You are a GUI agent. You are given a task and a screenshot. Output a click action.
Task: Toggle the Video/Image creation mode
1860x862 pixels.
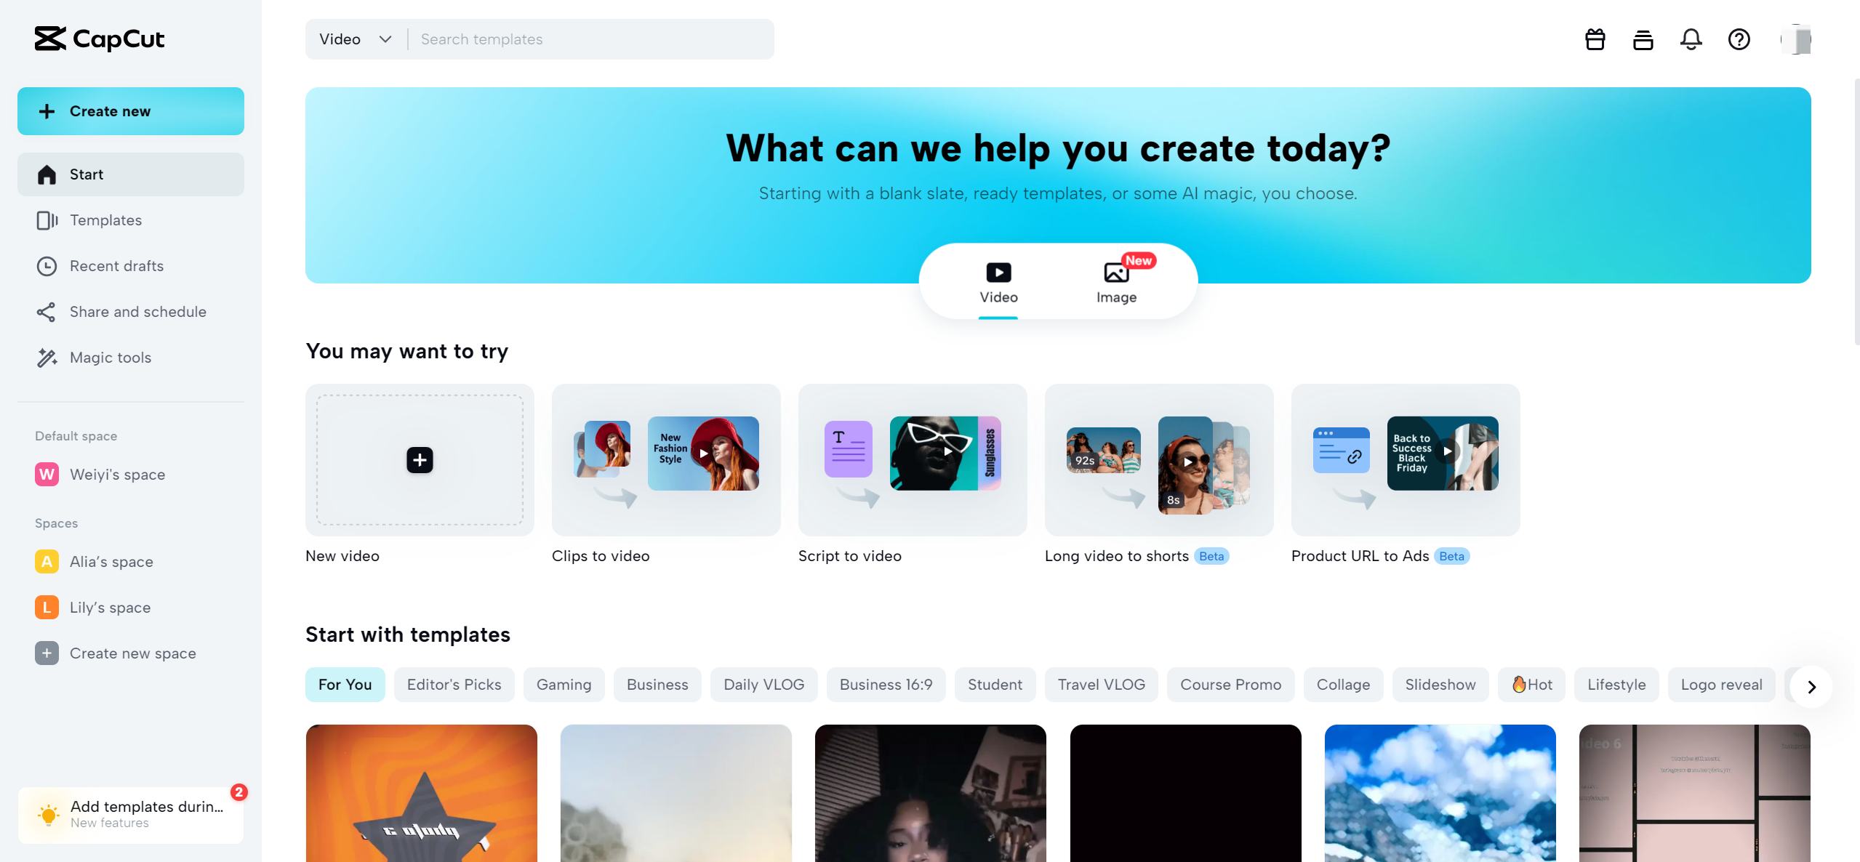(1116, 281)
